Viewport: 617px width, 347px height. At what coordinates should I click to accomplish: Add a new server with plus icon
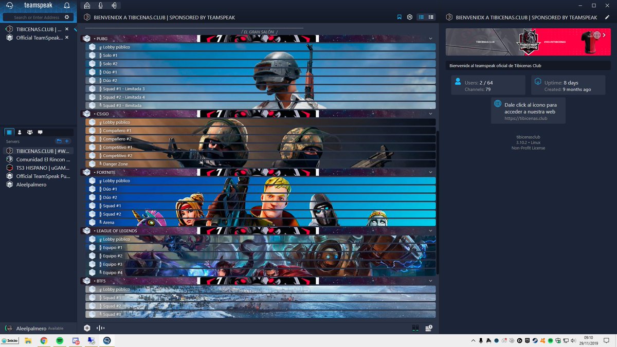(67, 141)
